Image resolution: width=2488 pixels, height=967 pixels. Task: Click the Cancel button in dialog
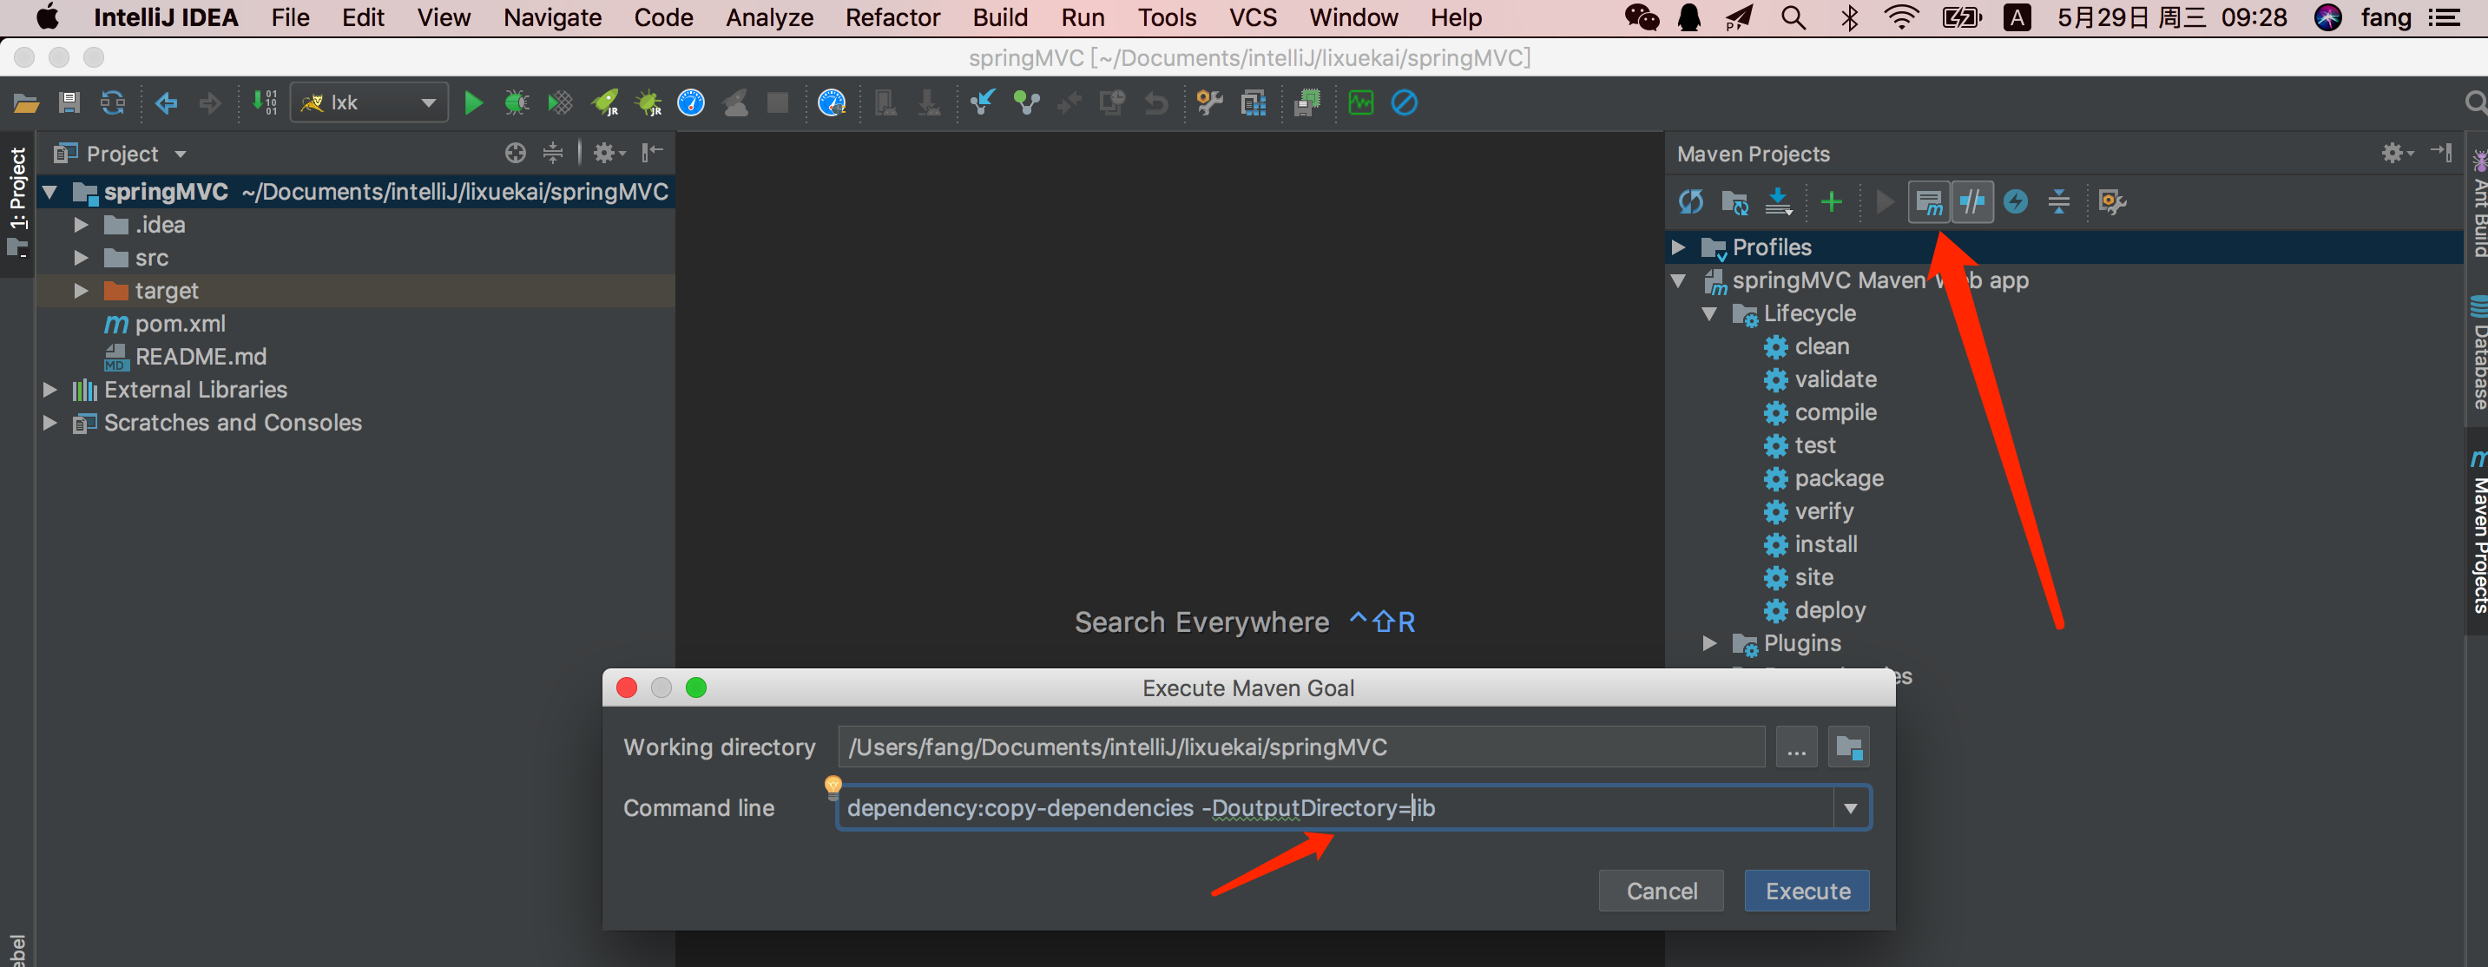click(x=1661, y=891)
